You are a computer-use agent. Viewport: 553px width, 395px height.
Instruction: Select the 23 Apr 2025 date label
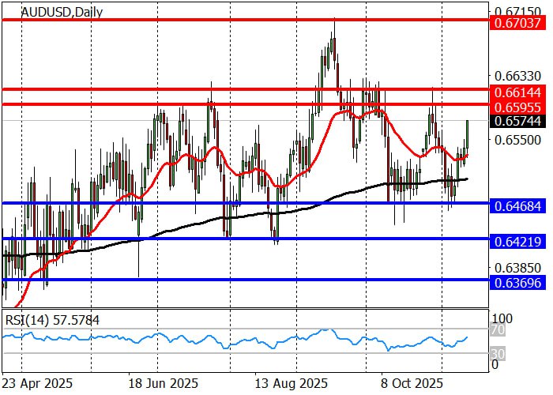38,383
